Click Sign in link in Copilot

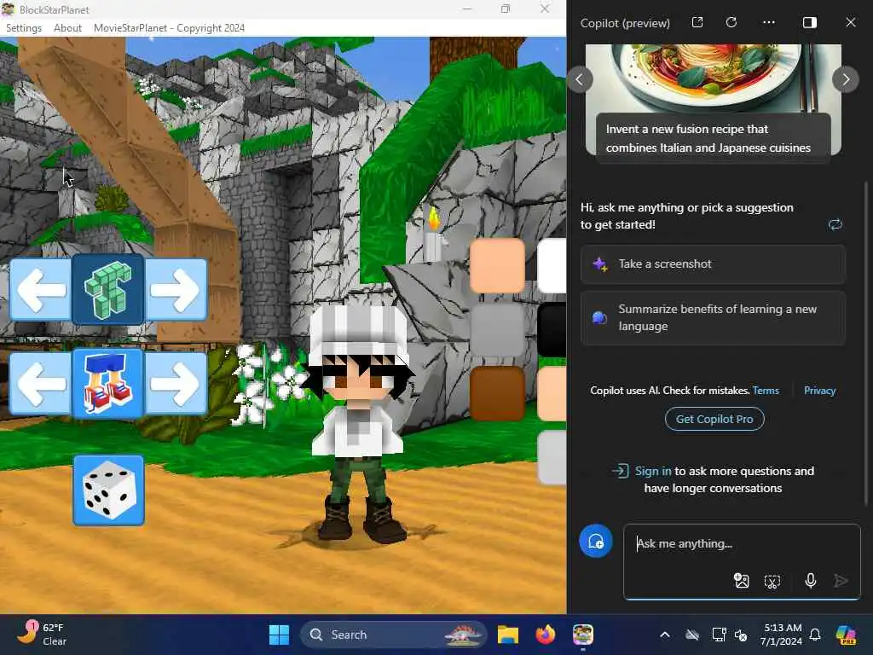(x=653, y=471)
